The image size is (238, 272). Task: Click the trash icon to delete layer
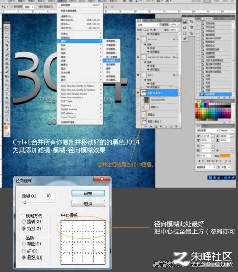coord(176,127)
